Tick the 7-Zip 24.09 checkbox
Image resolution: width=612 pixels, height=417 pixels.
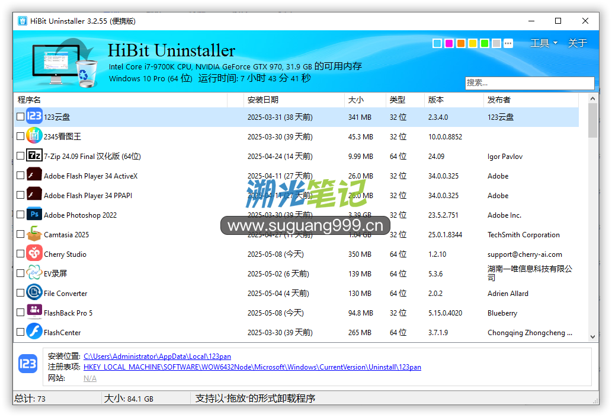point(20,155)
